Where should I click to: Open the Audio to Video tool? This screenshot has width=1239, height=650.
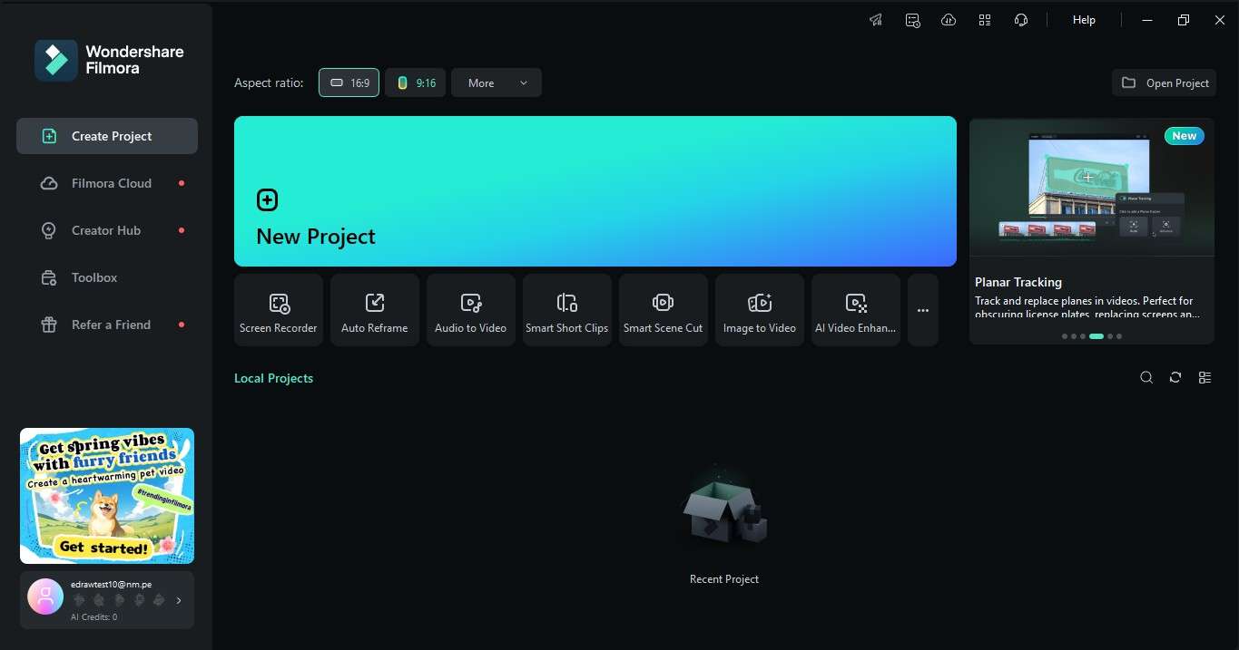coord(471,310)
